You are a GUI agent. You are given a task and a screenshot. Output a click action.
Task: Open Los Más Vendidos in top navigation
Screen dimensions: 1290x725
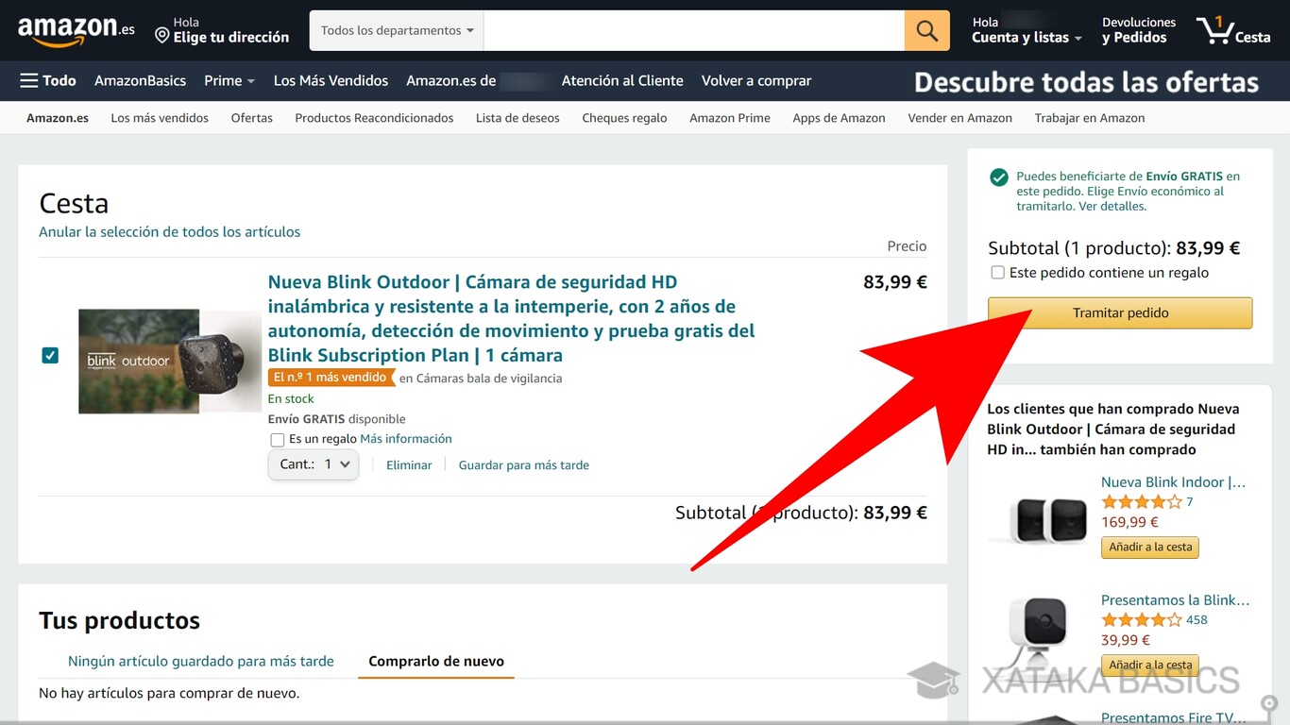click(x=331, y=81)
